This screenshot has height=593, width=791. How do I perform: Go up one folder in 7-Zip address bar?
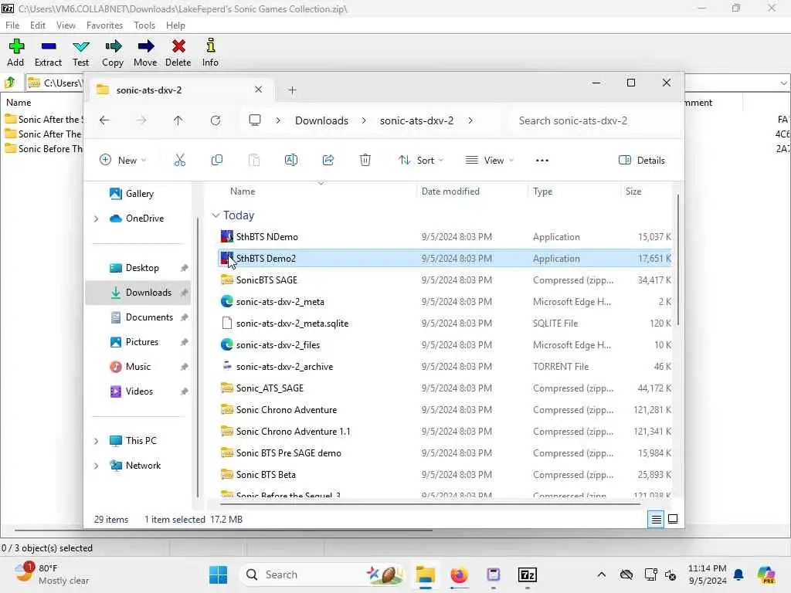(x=10, y=82)
